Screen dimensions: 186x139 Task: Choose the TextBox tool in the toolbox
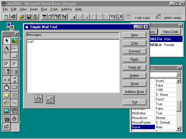point(14,48)
